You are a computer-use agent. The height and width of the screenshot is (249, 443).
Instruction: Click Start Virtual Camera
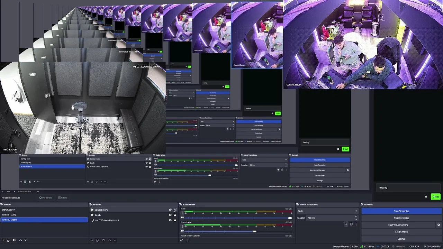point(398,225)
